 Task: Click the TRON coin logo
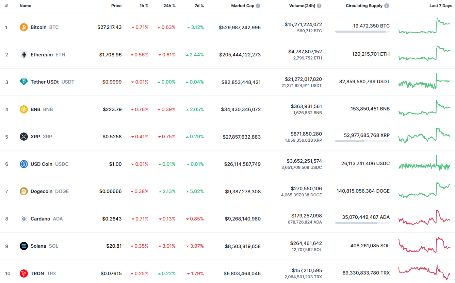click(x=23, y=273)
